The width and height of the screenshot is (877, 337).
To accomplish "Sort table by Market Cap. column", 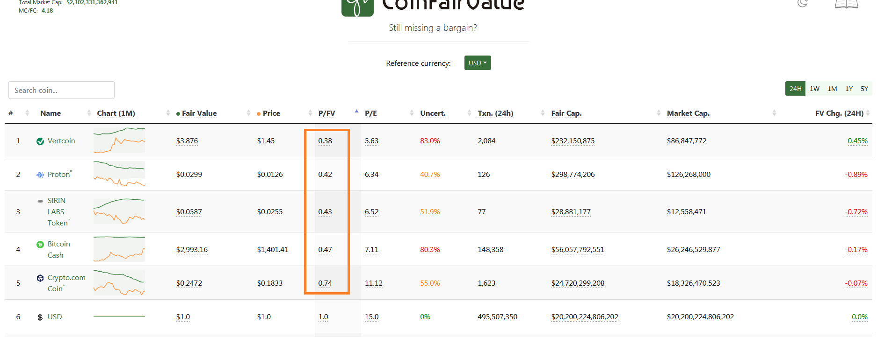I will pos(688,113).
